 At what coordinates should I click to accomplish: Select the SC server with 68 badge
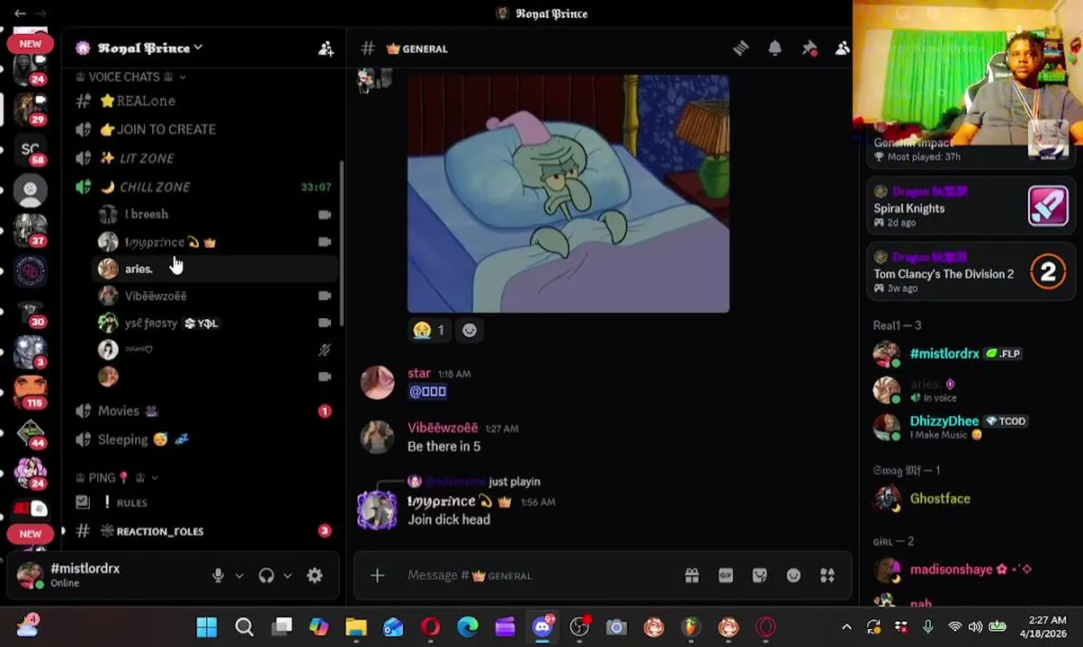coord(31,150)
